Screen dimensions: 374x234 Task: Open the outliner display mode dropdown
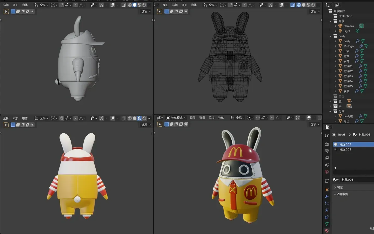[338, 5]
